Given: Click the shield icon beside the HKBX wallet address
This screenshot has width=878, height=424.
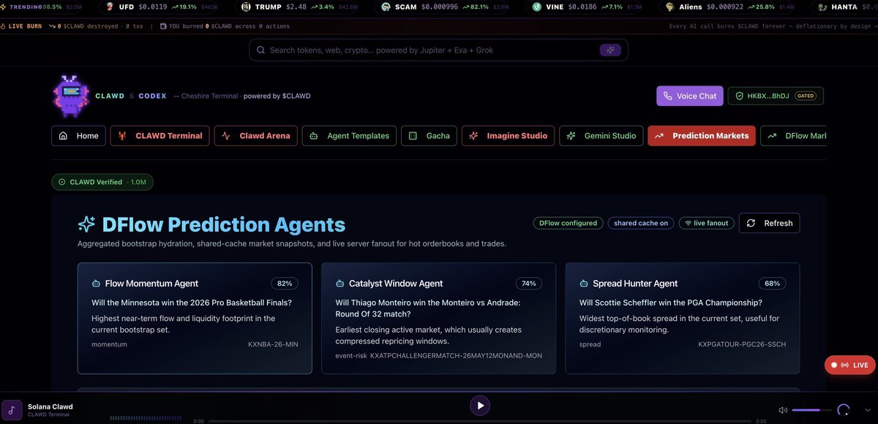Looking at the screenshot, I should point(739,96).
